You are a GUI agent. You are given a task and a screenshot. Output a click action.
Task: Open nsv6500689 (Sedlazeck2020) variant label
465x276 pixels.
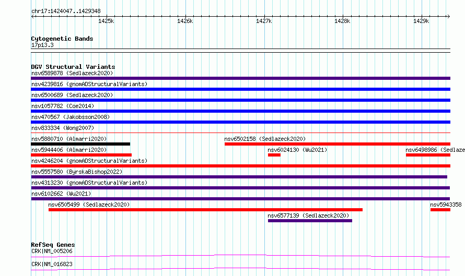point(72,95)
